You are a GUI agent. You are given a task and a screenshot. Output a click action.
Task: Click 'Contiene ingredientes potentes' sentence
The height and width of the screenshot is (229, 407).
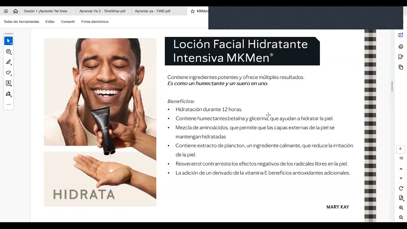pyautogui.click(x=236, y=77)
